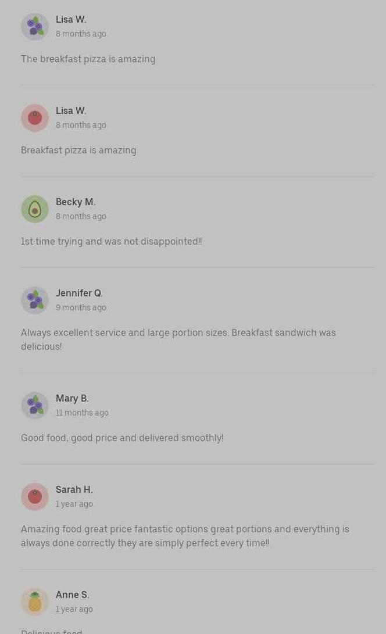386x634 pixels.
Task: Open Sarah H.'s tomato avatar
Action: (x=35, y=497)
